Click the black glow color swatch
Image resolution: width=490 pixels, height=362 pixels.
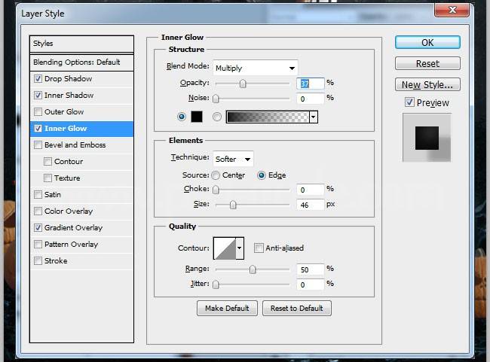pos(197,117)
